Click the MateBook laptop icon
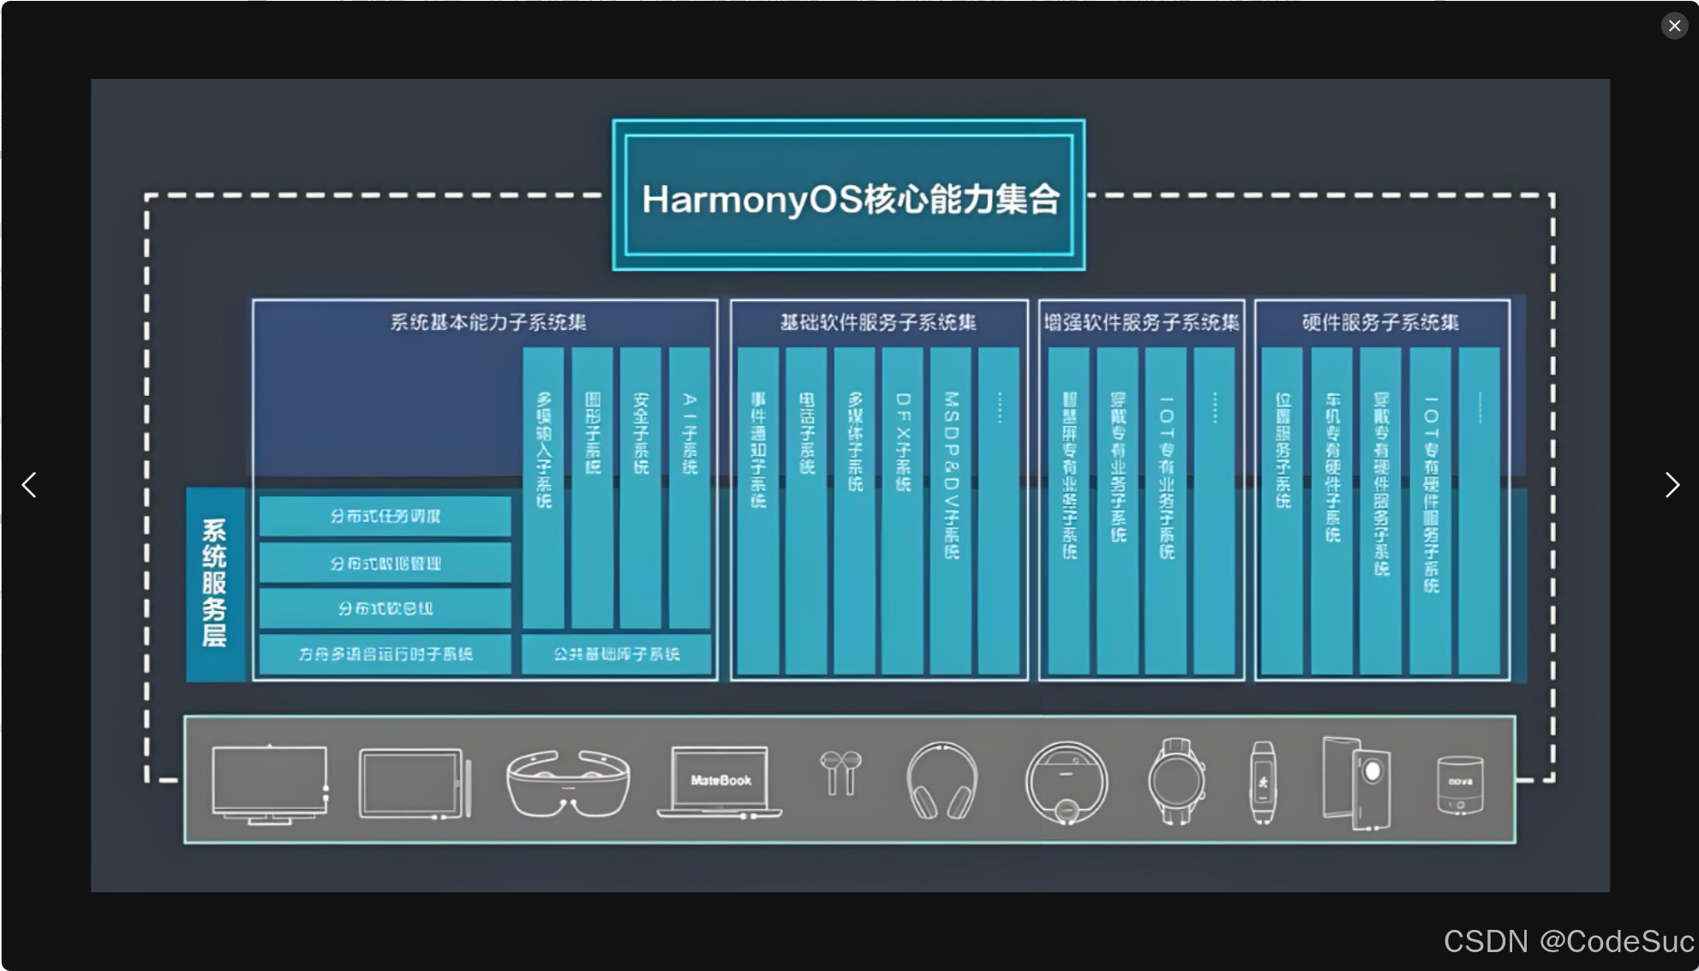The height and width of the screenshot is (971, 1699). [x=718, y=782]
